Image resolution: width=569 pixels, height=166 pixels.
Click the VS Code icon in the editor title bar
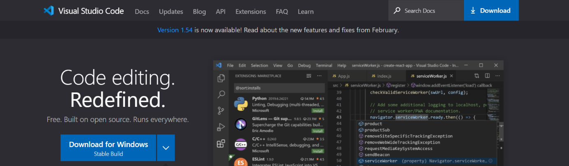(x=219, y=65)
